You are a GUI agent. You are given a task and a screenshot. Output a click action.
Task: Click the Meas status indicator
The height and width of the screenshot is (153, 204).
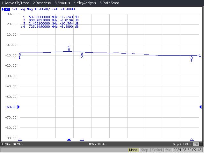point(133,150)
